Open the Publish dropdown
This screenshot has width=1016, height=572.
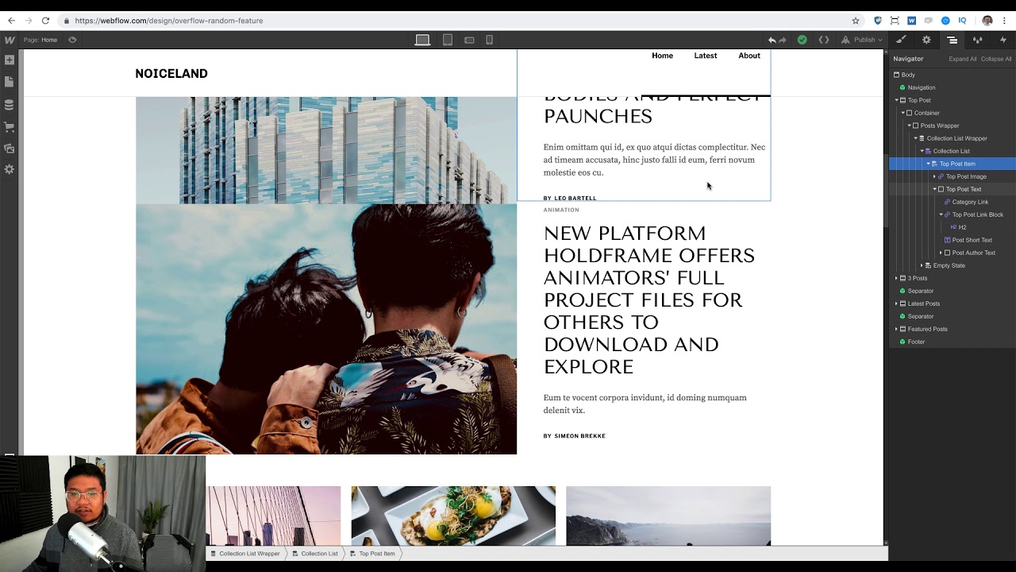861,40
